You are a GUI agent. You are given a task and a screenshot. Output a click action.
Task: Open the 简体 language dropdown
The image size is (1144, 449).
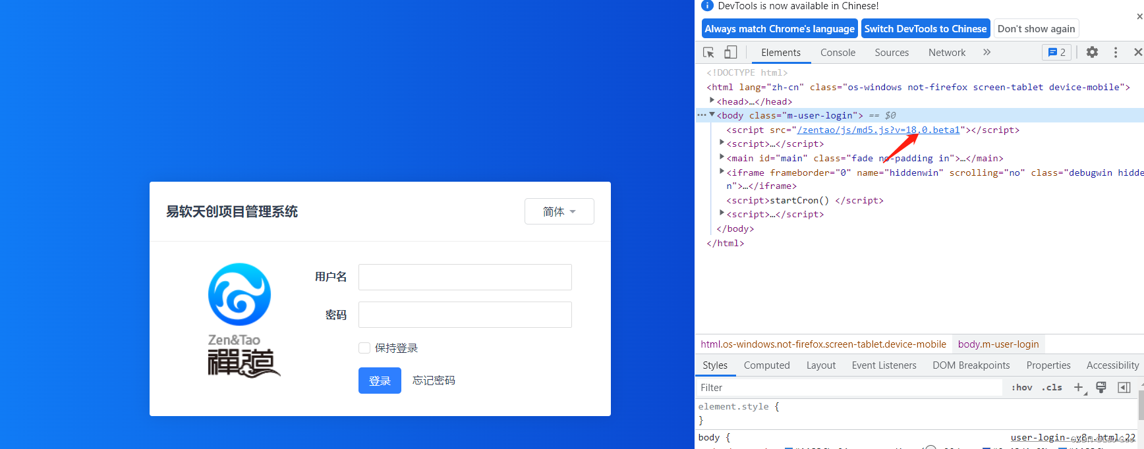[x=559, y=211]
